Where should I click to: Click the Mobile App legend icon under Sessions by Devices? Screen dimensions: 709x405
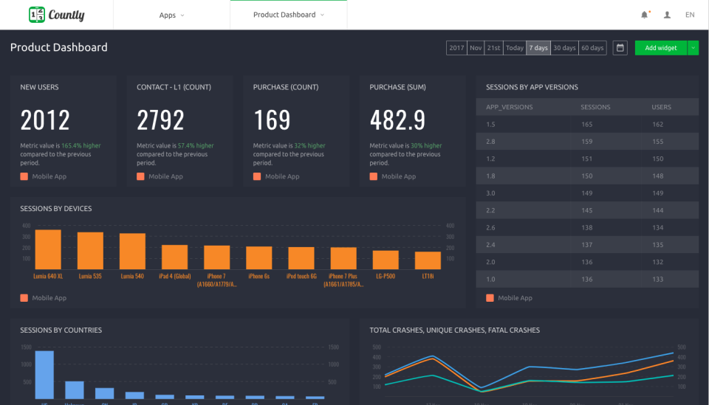pos(24,298)
